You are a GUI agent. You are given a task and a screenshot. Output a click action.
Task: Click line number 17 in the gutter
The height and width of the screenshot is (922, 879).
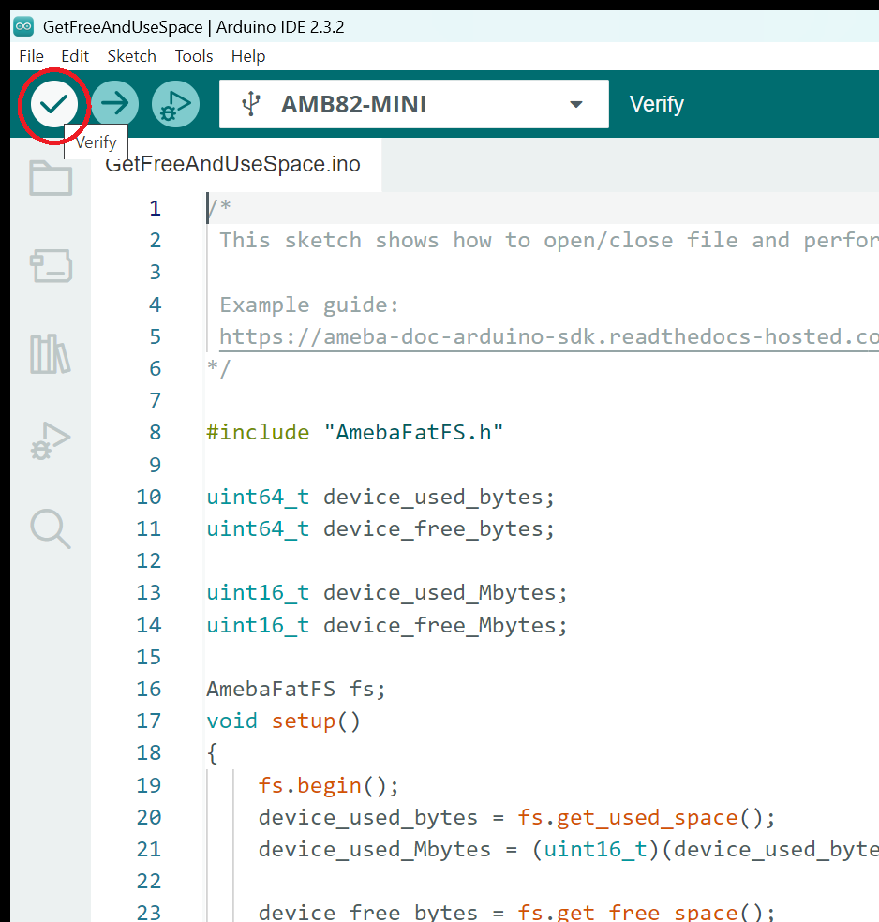tap(149, 721)
